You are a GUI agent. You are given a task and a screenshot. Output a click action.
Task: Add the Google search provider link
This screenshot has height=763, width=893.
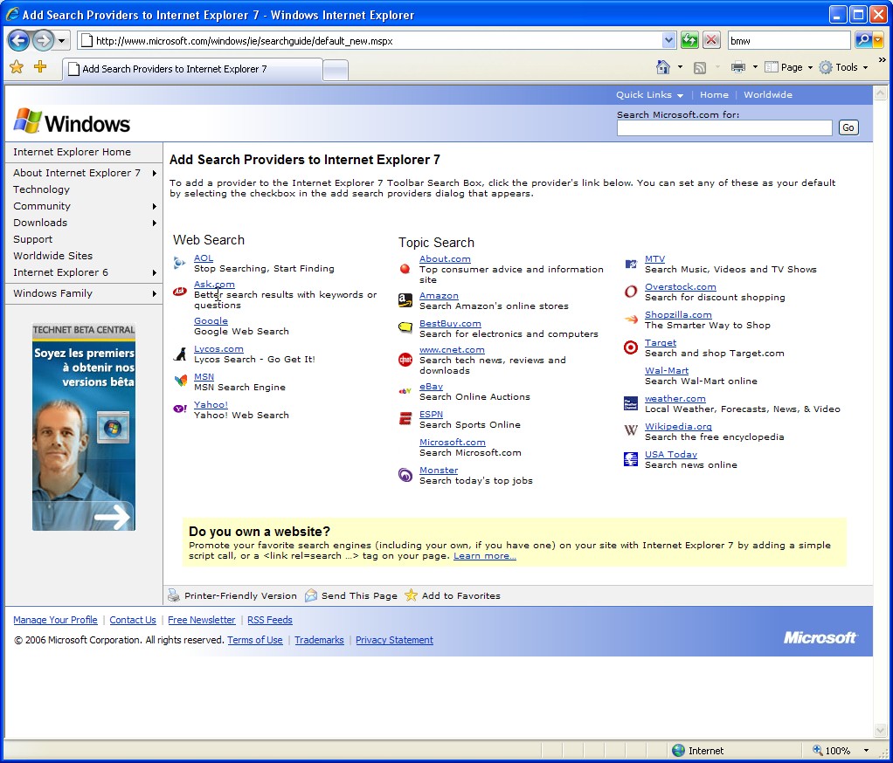[211, 321]
